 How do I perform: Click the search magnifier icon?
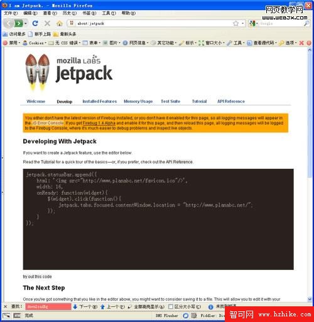[x=306, y=24]
